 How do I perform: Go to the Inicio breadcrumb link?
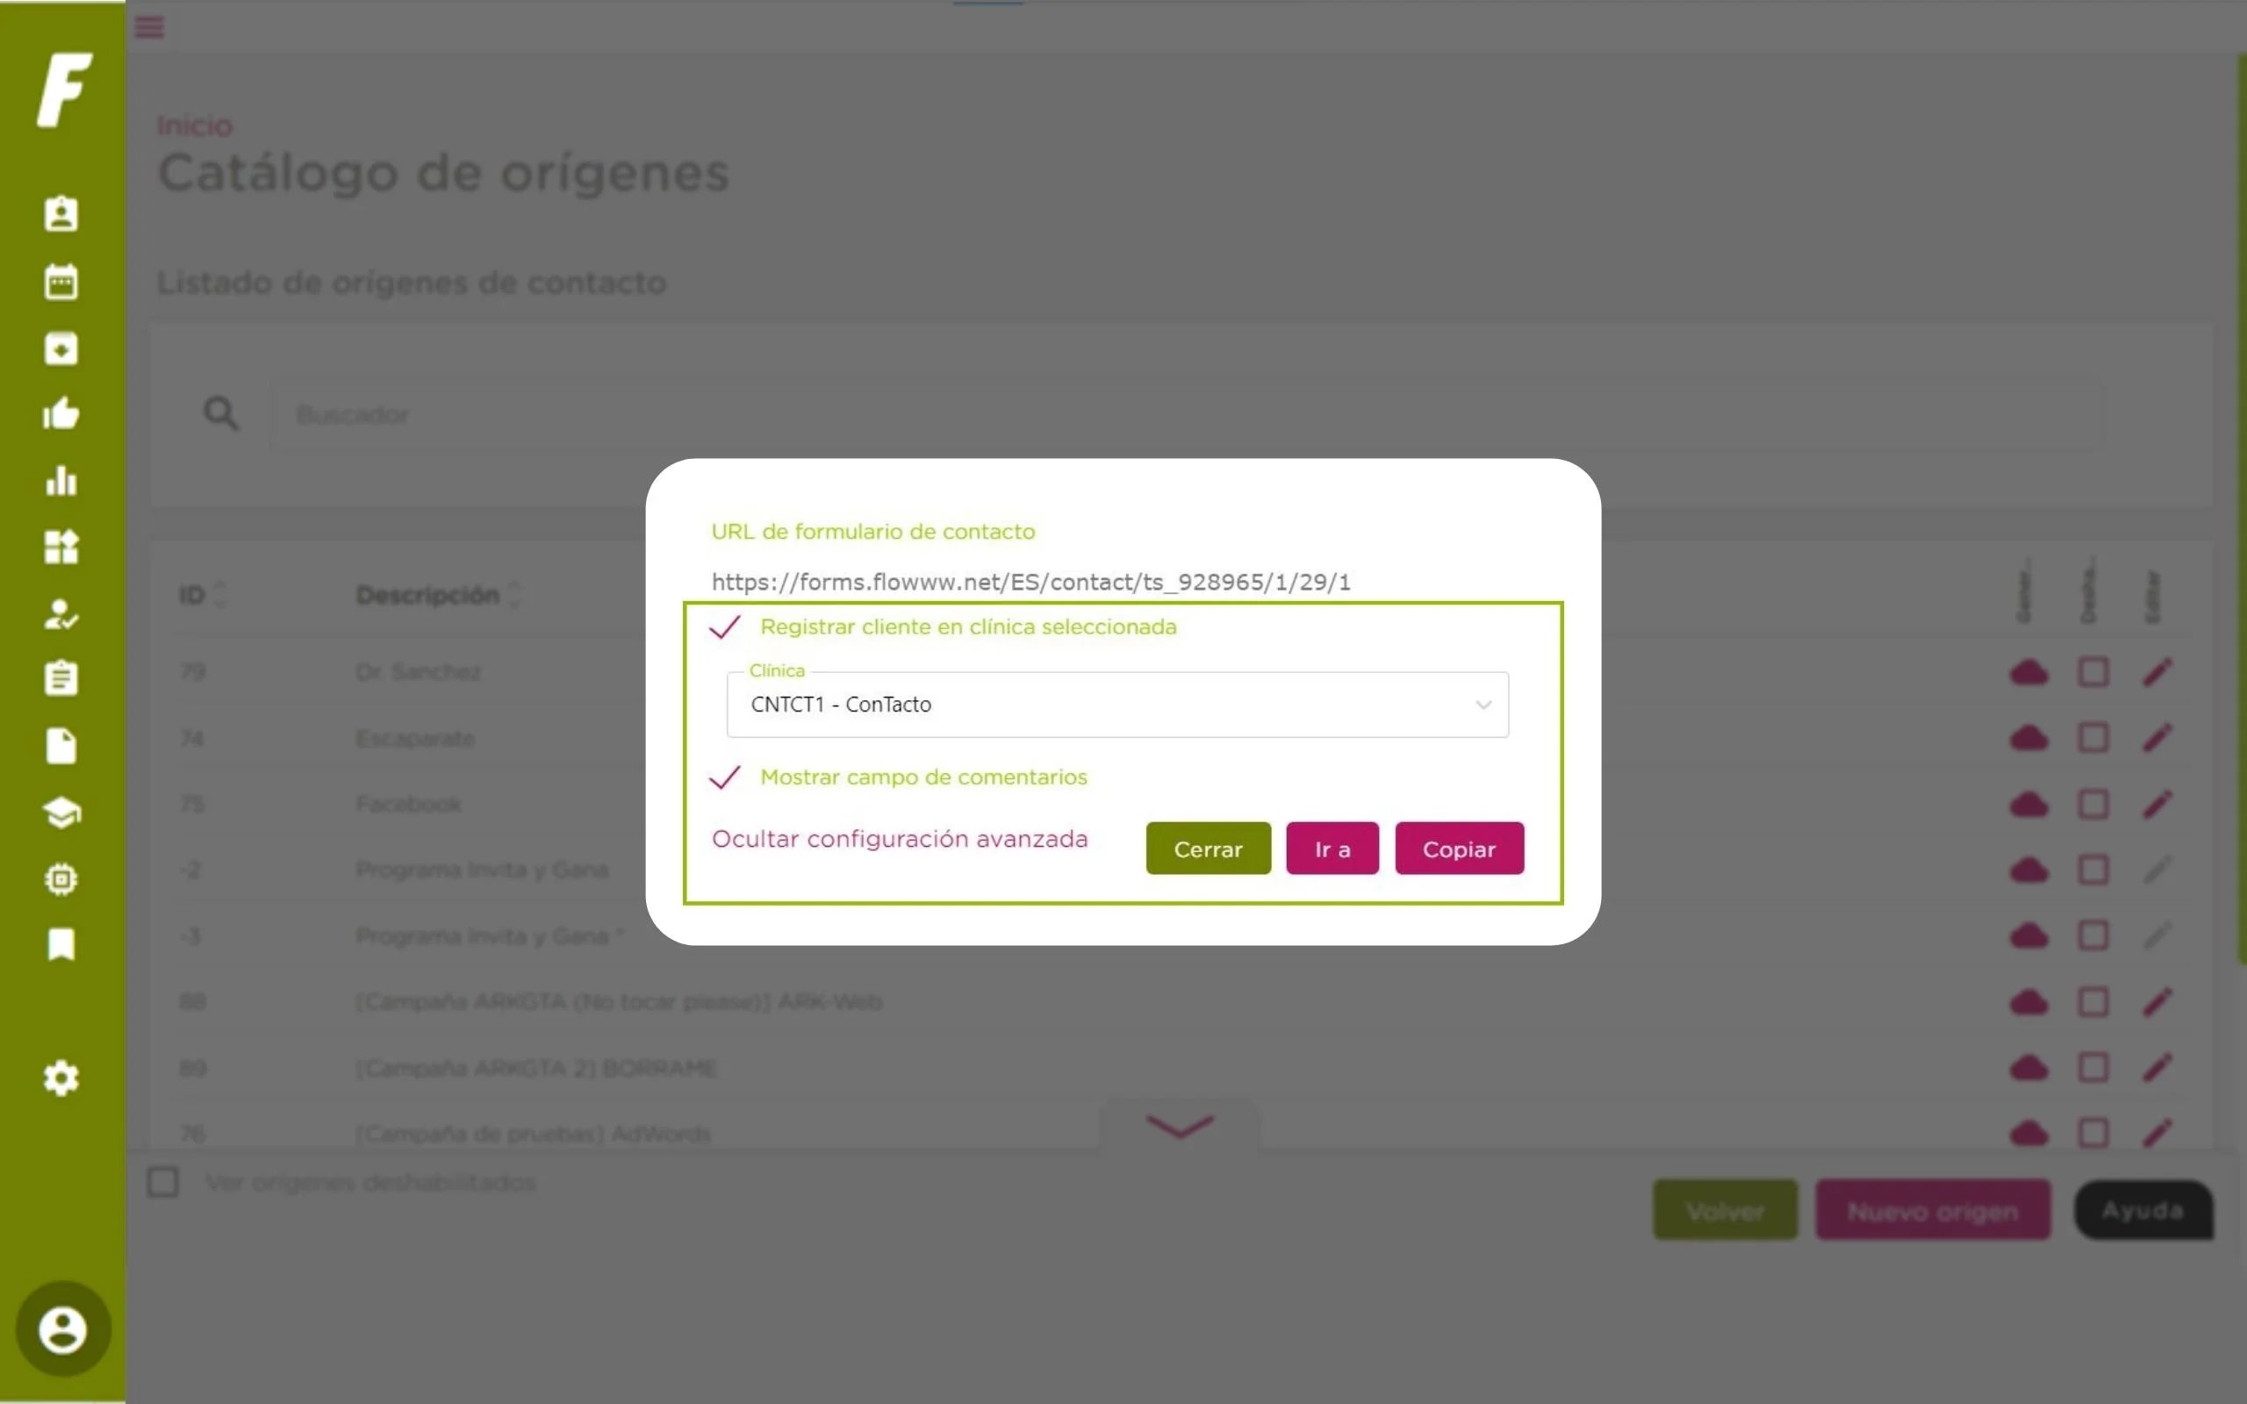(194, 125)
